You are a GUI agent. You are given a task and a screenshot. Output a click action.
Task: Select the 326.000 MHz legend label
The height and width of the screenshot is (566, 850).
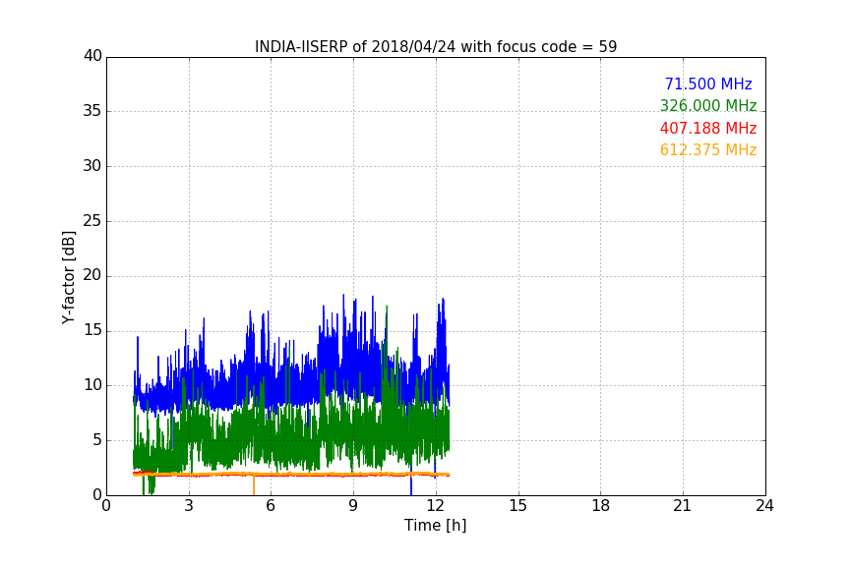point(708,105)
